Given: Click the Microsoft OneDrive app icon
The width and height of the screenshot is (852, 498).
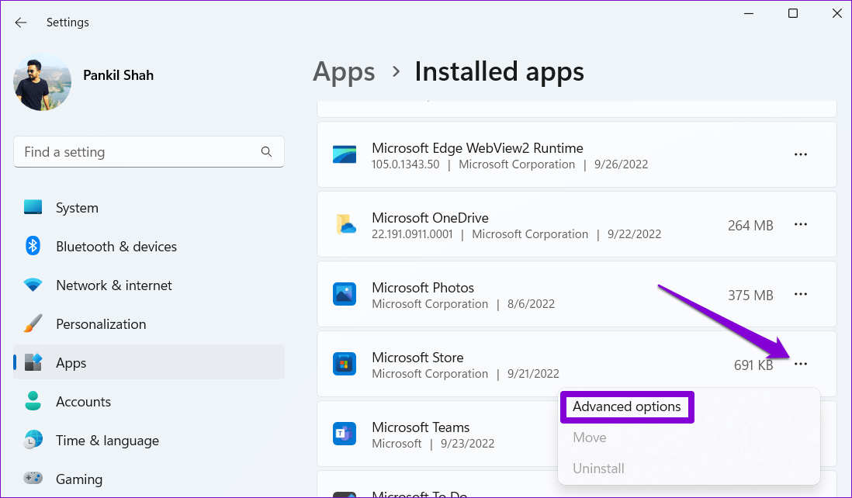Looking at the screenshot, I should pyautogui.click(x=345, y=224).
